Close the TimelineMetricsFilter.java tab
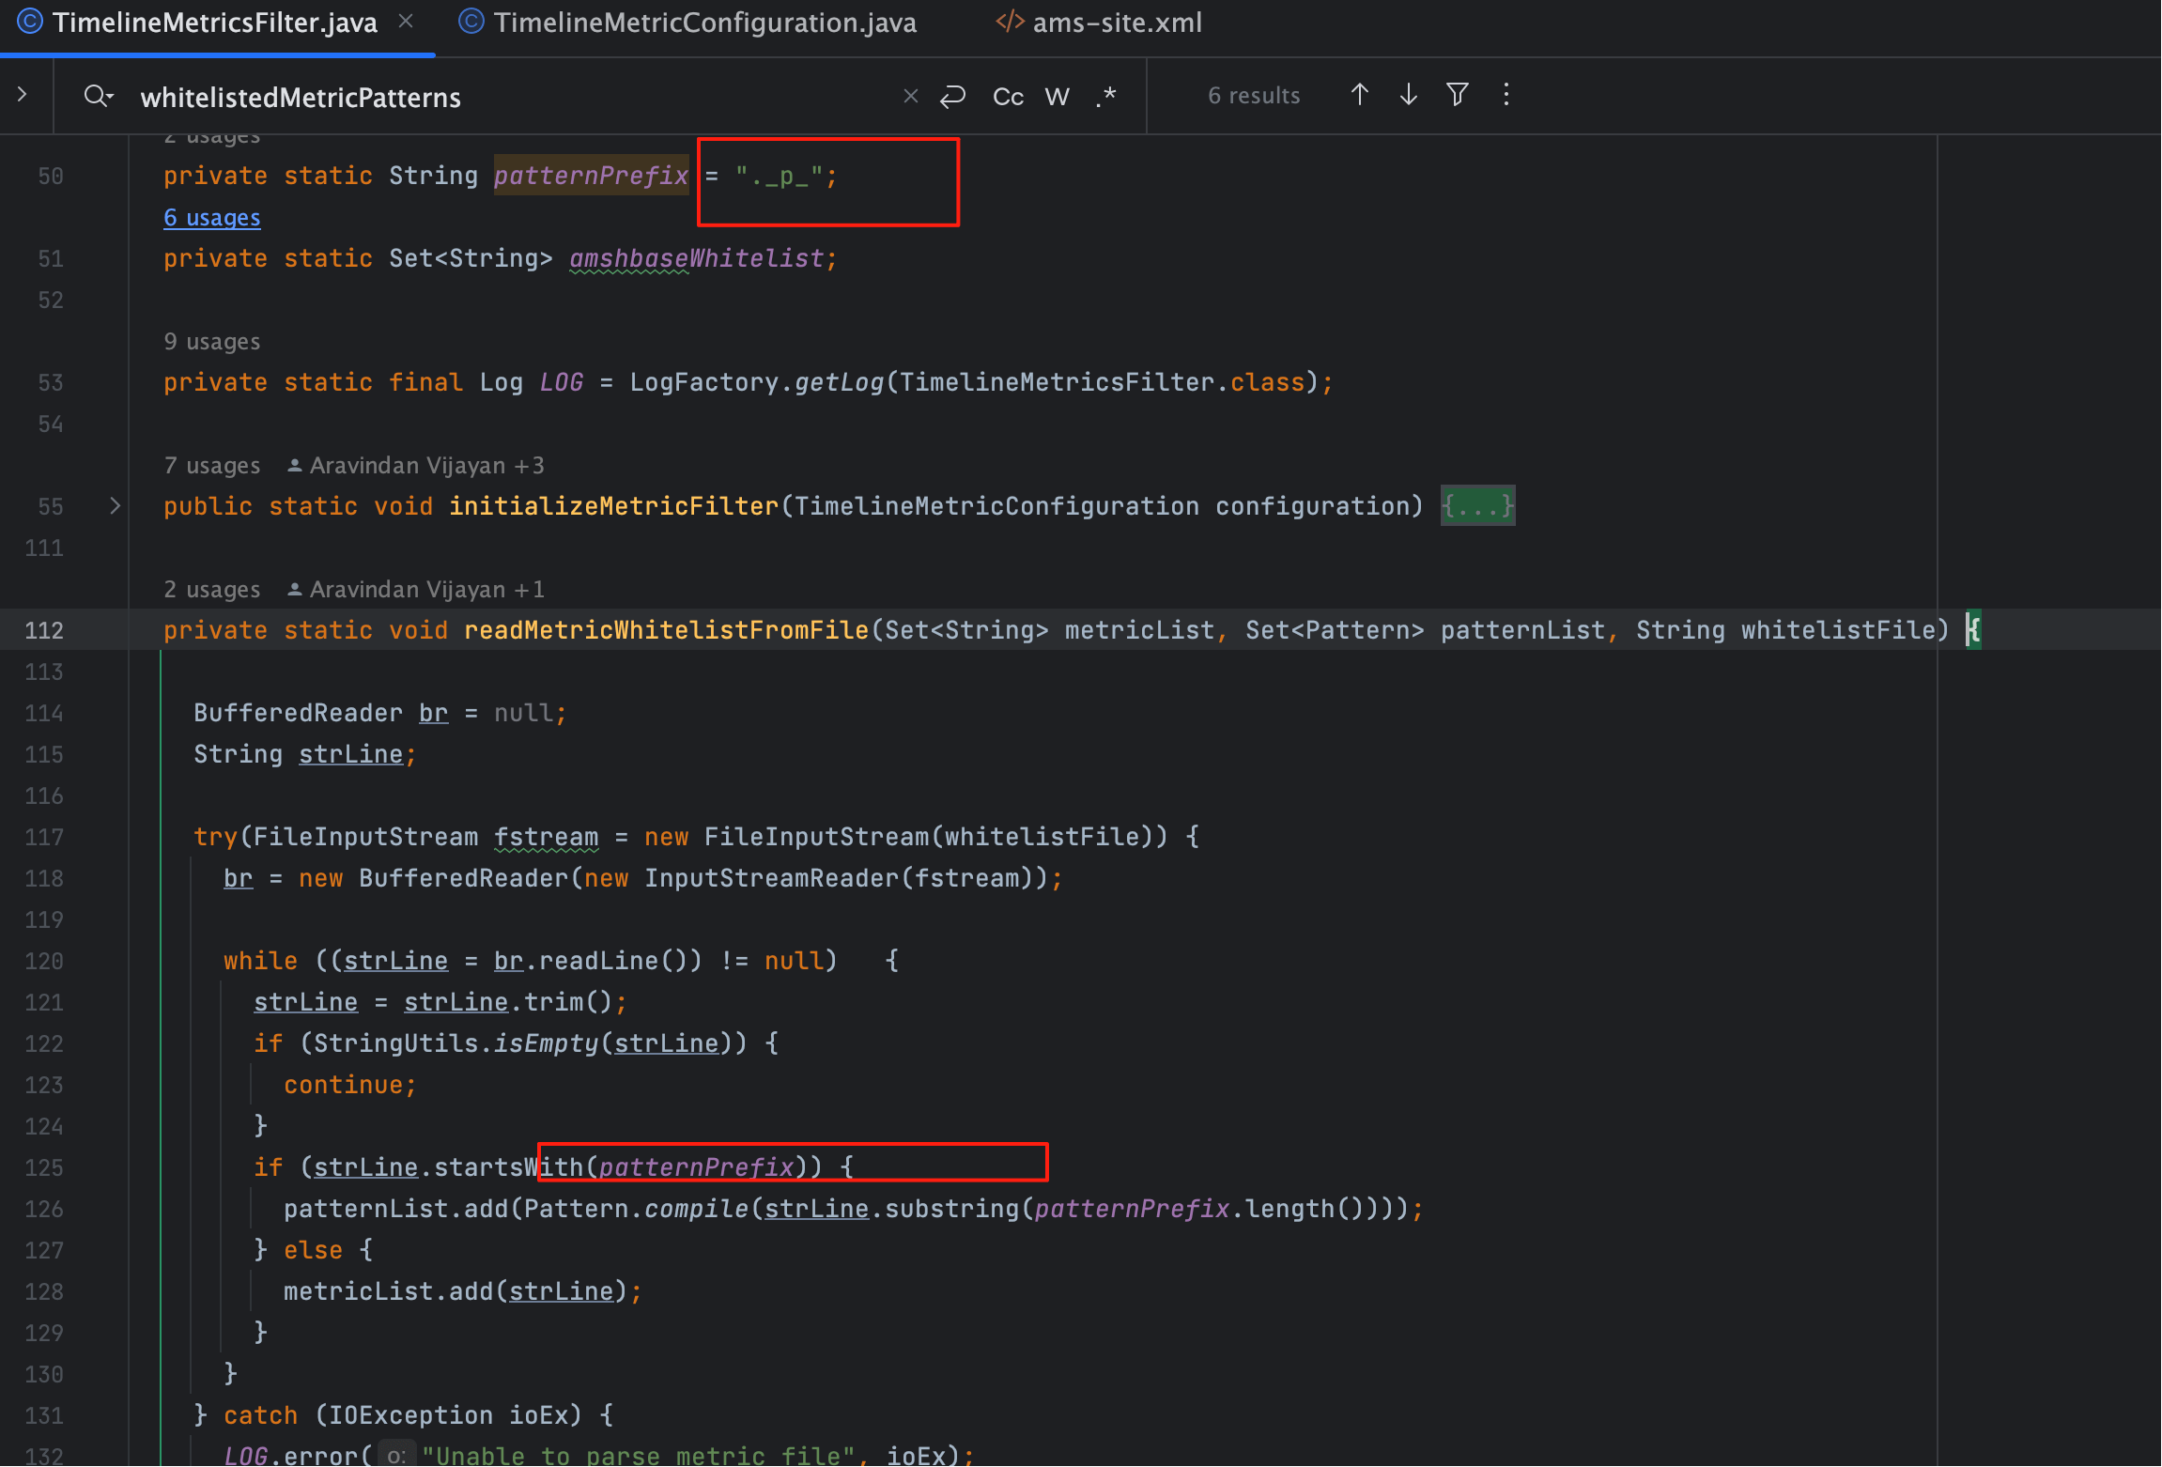2162x1467 pixels. 406,22
